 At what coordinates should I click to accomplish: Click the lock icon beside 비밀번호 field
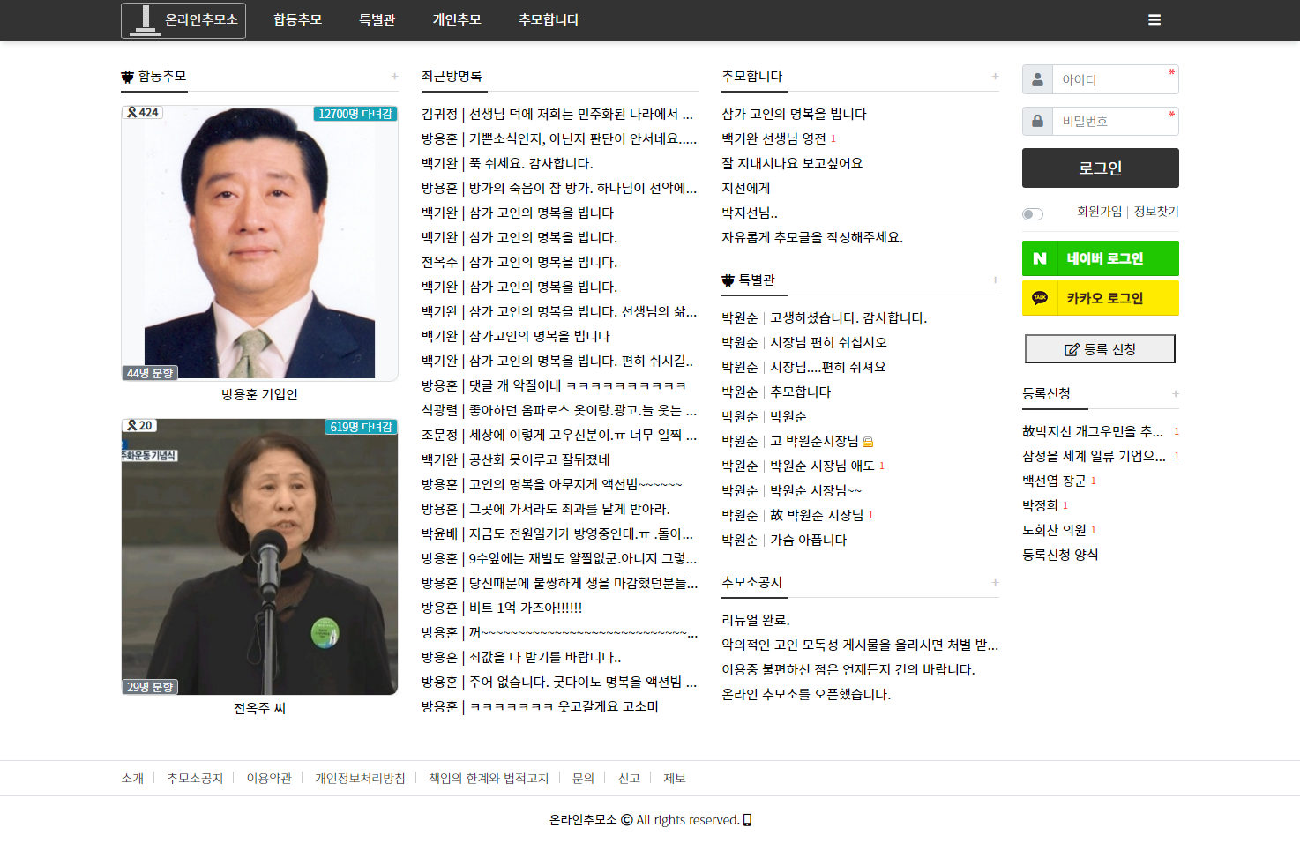pyautogui.click(x=1037, y=121)
